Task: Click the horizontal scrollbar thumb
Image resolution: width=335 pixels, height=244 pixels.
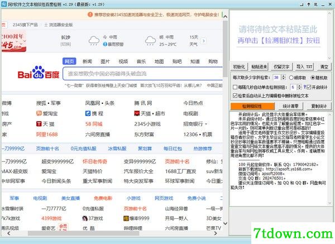Action: pos(83,233)
